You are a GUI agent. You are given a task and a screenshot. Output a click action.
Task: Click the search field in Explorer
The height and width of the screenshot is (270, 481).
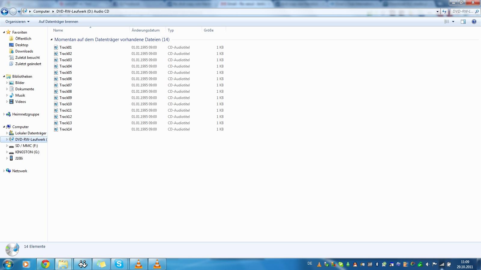click(x=463, y=11)
